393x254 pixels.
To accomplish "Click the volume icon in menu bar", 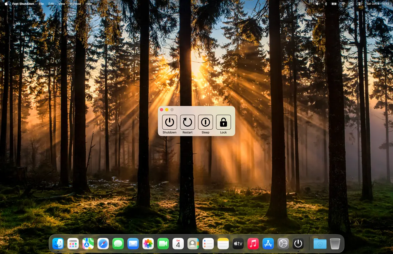I will click(x=317, y=4).
